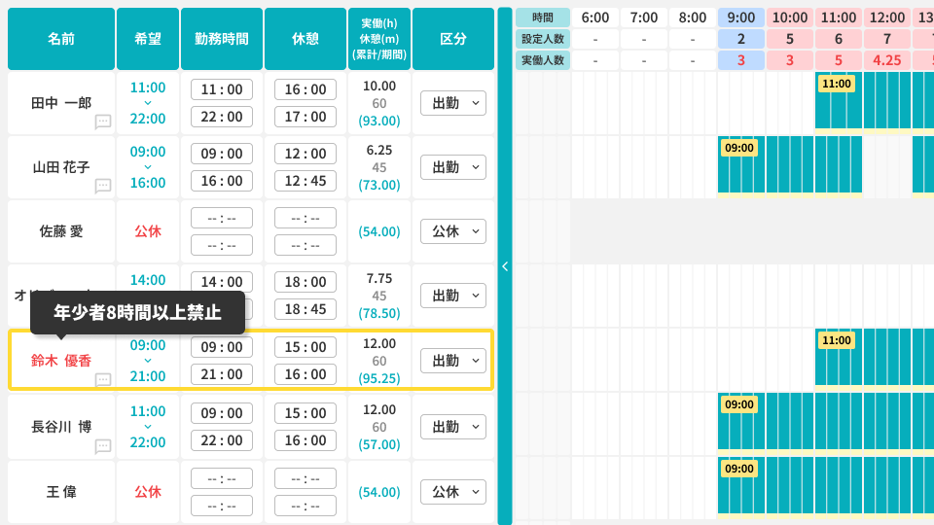Click the 設定人数 row label
The width and height of the screenshot is (934, 525).
pyautogui.click(x=543, y=39)
